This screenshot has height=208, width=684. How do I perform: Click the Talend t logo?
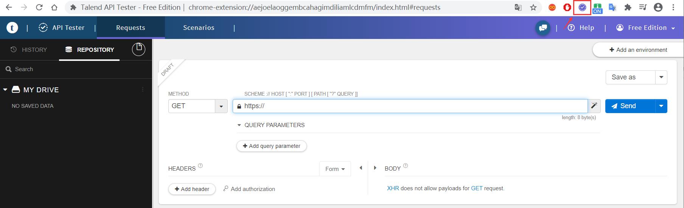coord(12,28)
